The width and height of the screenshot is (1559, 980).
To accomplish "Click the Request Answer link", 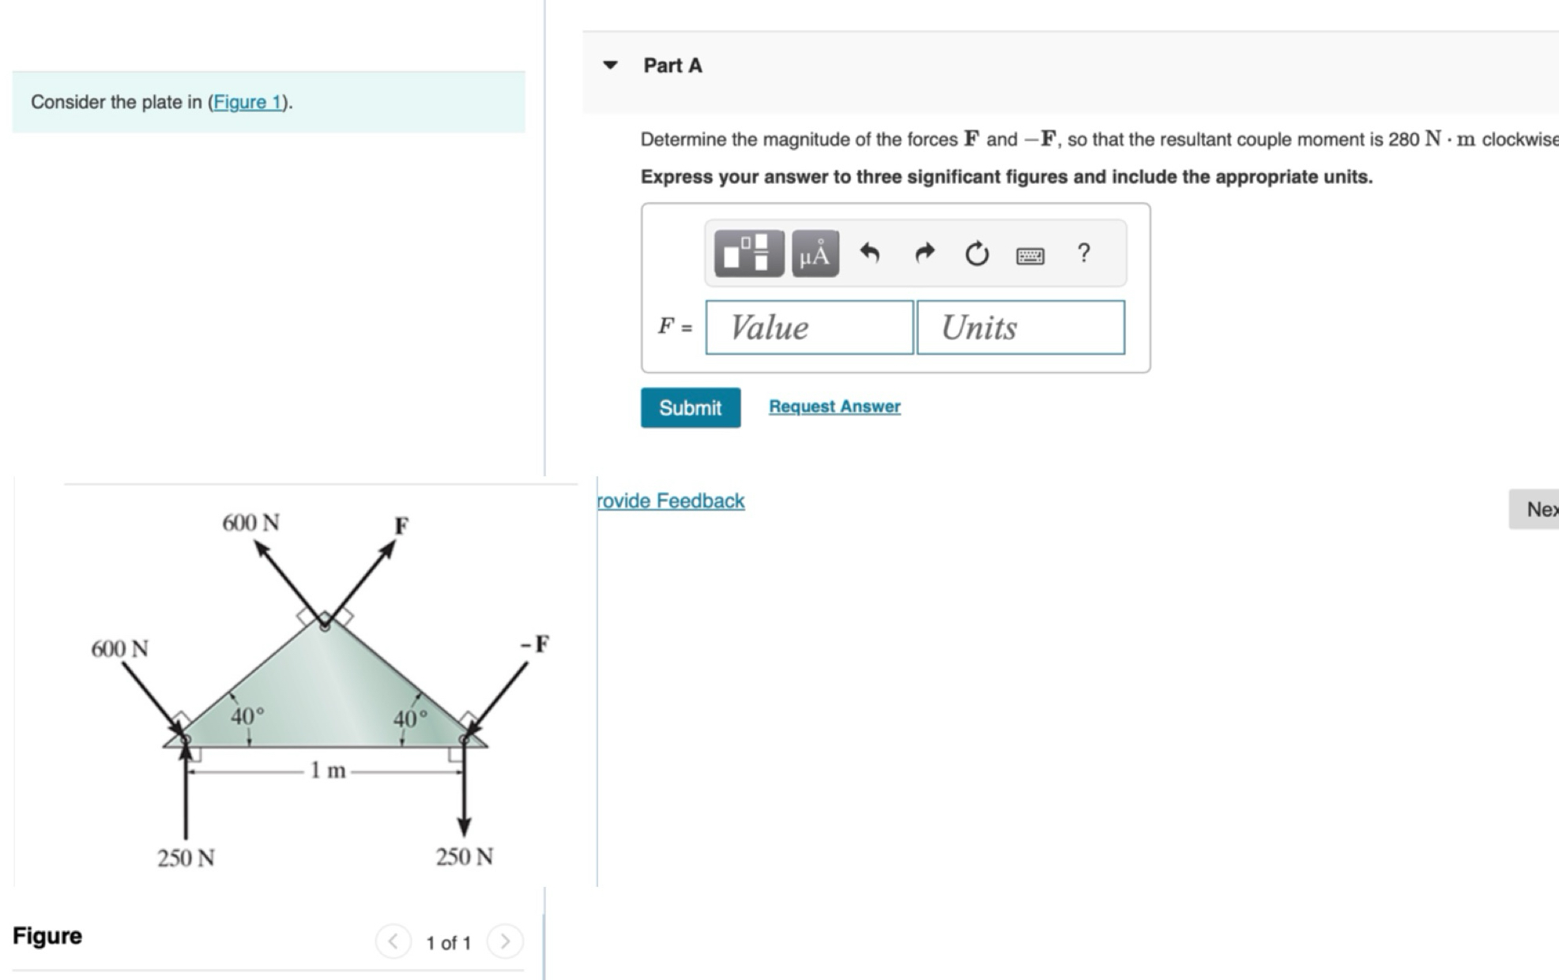I will click(834, 406).
